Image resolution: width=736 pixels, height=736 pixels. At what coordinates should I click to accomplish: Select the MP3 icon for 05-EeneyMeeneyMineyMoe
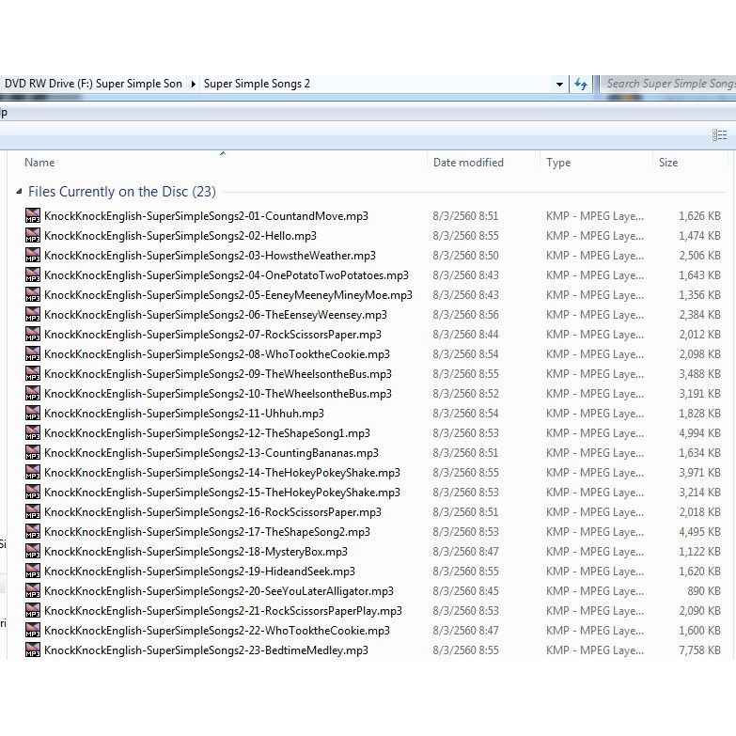[33, 295]
